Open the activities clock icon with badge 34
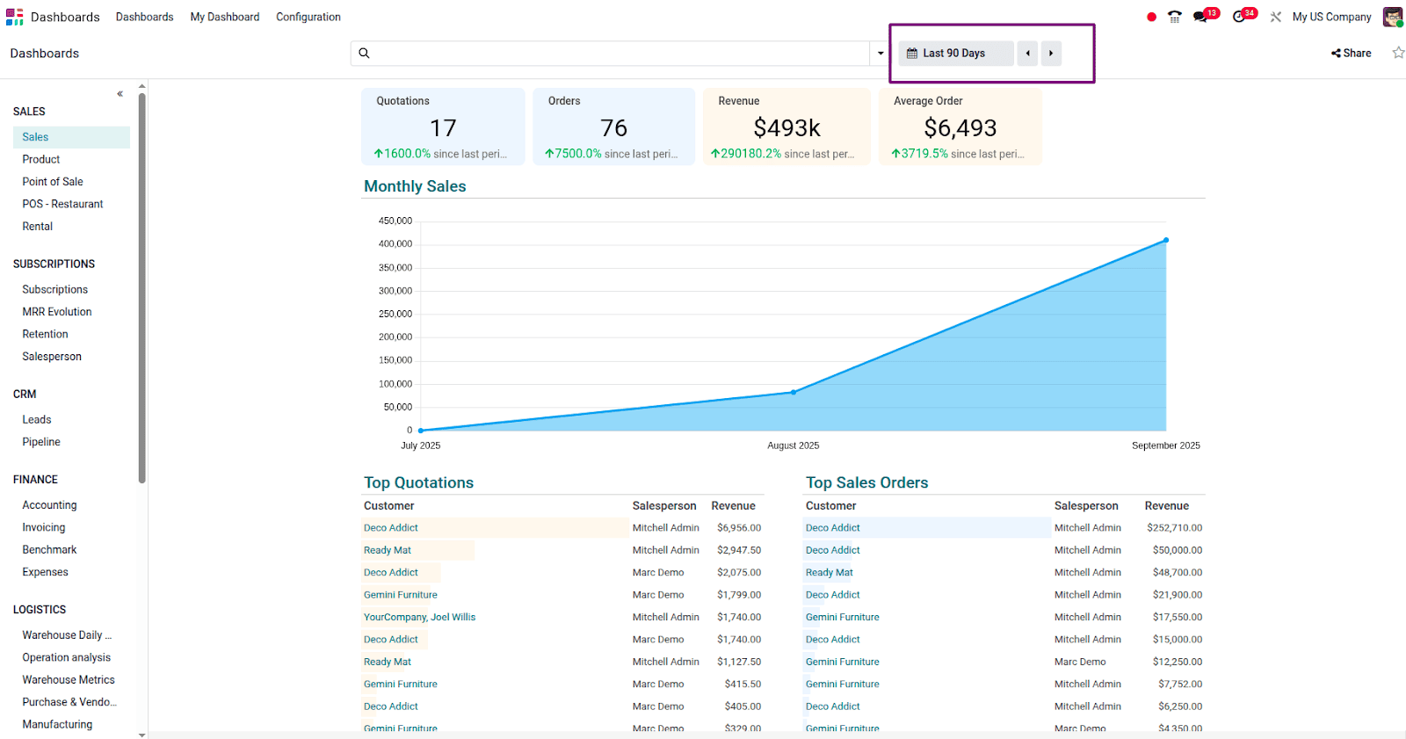Screen dimensions: 1406x739 pos(1239,17)
